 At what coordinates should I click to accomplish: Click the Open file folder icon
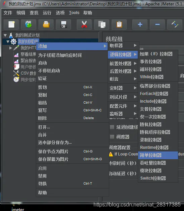point(46,24)
